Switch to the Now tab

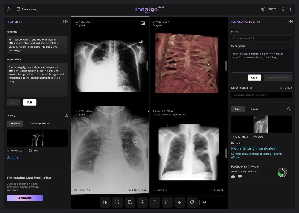[x=238, y=109]
